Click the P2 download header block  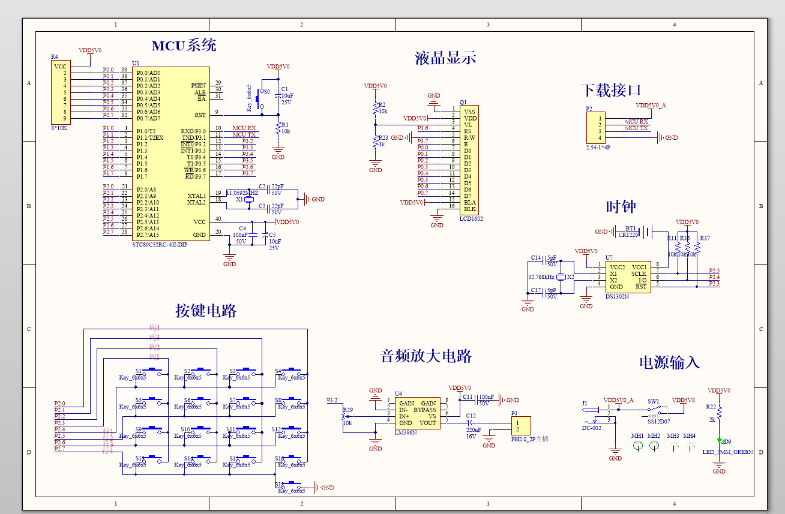595,128
